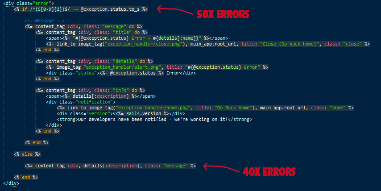Click the span with exception status Error text
381x191 pixels.
(x=137, y=38)
